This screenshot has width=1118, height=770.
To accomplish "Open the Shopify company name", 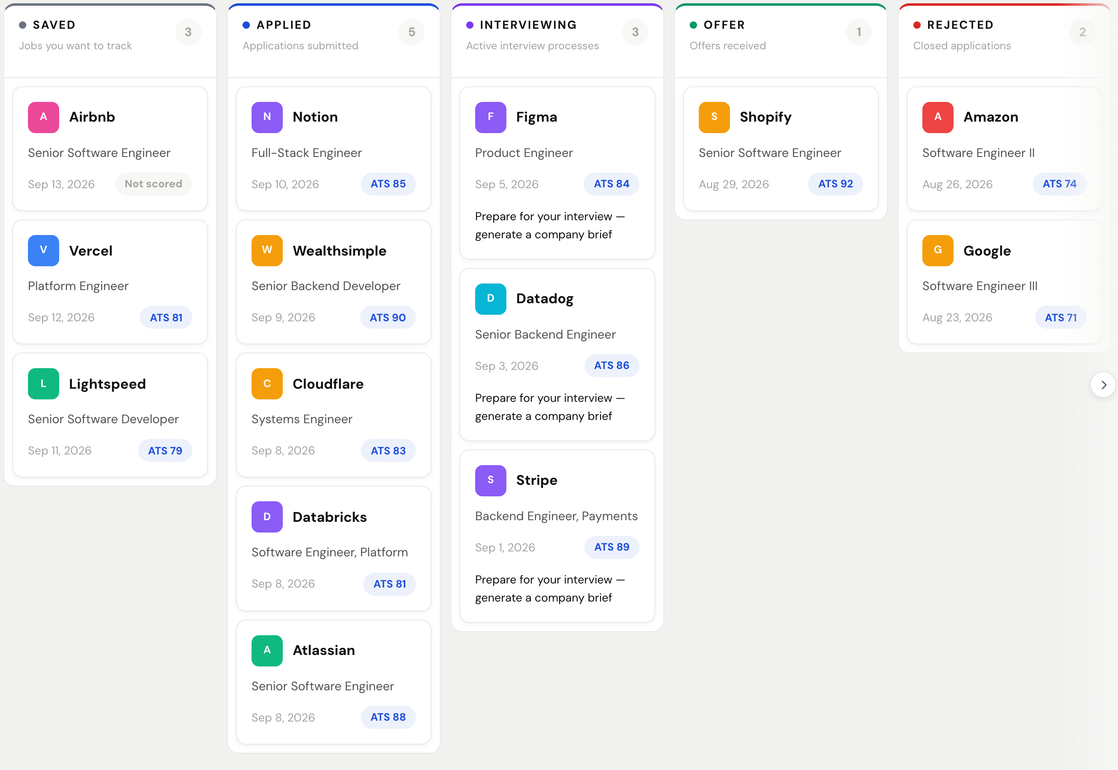I will (765, 117).
